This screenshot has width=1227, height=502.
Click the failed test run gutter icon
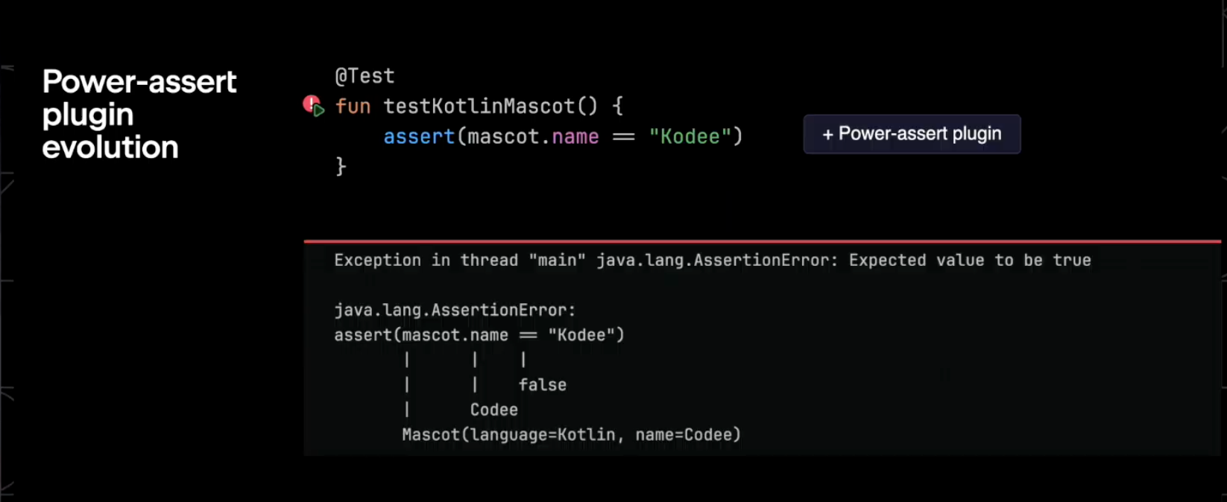314,106
